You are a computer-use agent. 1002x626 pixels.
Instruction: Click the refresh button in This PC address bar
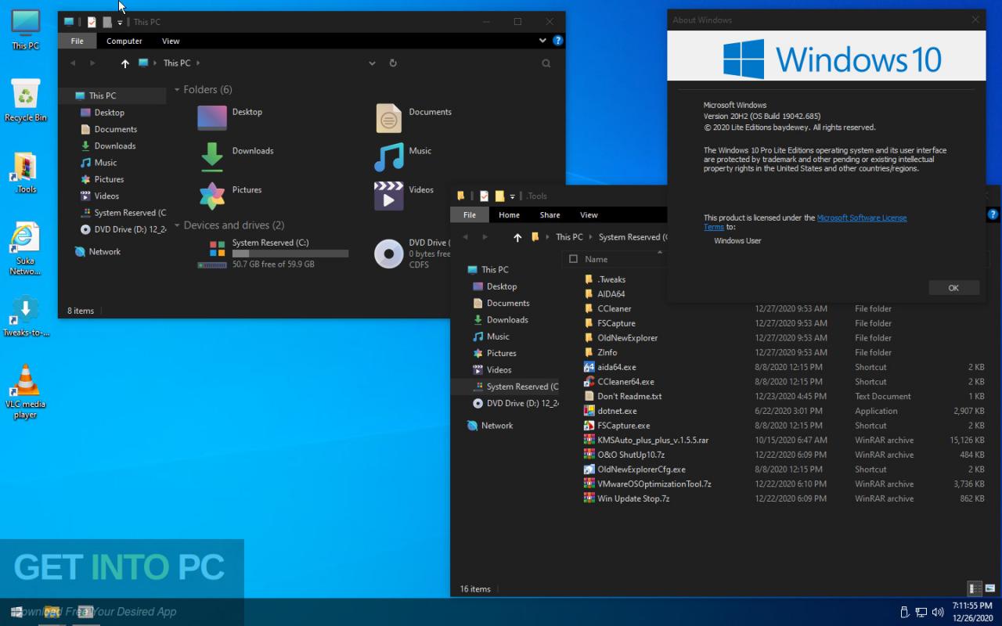pyautogui.click(x=393, y=63)
